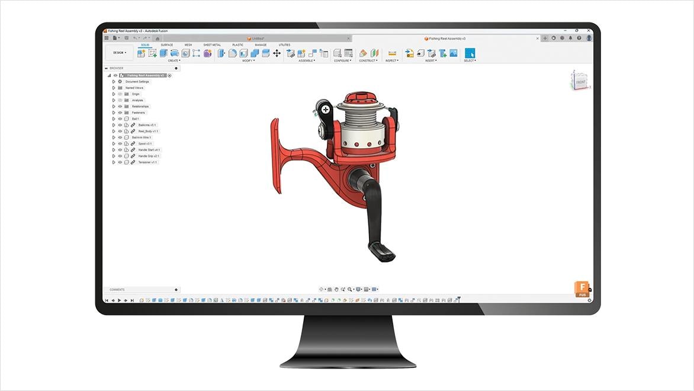This screenshot has width=694, height=391.
Task: Hide the Reel_Body v1:1 component
Action: coord(120,132)
